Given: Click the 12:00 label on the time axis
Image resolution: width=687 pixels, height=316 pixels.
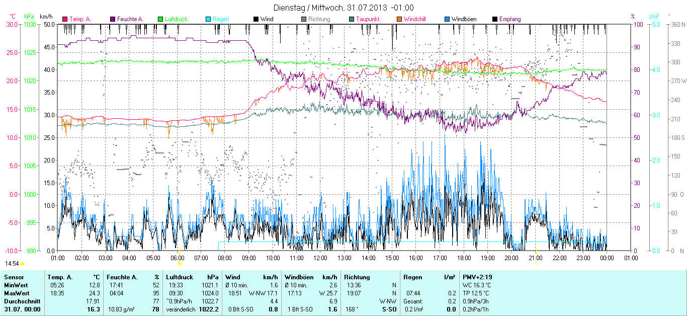Looking at the screenshot, I should click(x=320, y=258).
